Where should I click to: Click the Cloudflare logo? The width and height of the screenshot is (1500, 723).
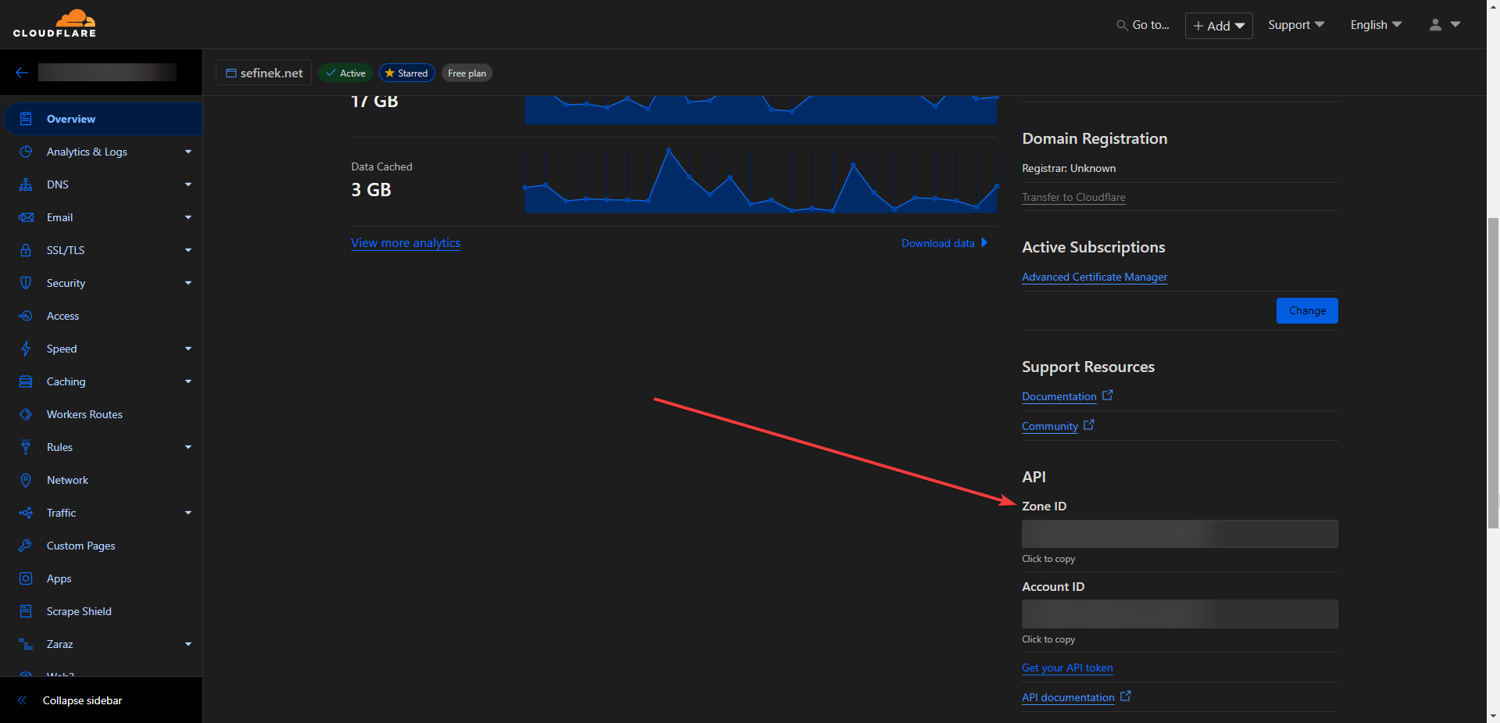coord(55,23)
